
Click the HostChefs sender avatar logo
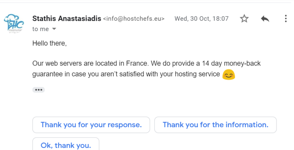pyautogui.click(x=14, y=23)
